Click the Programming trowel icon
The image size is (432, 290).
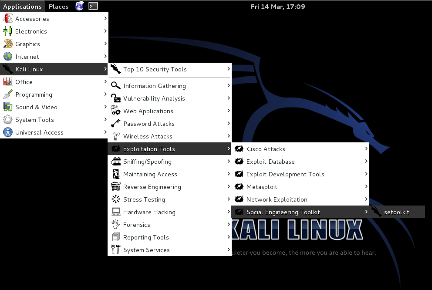(8, 94)
